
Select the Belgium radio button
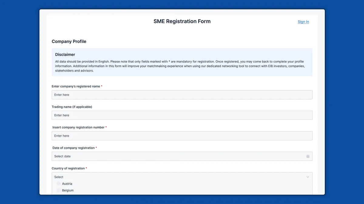[59, 190]
